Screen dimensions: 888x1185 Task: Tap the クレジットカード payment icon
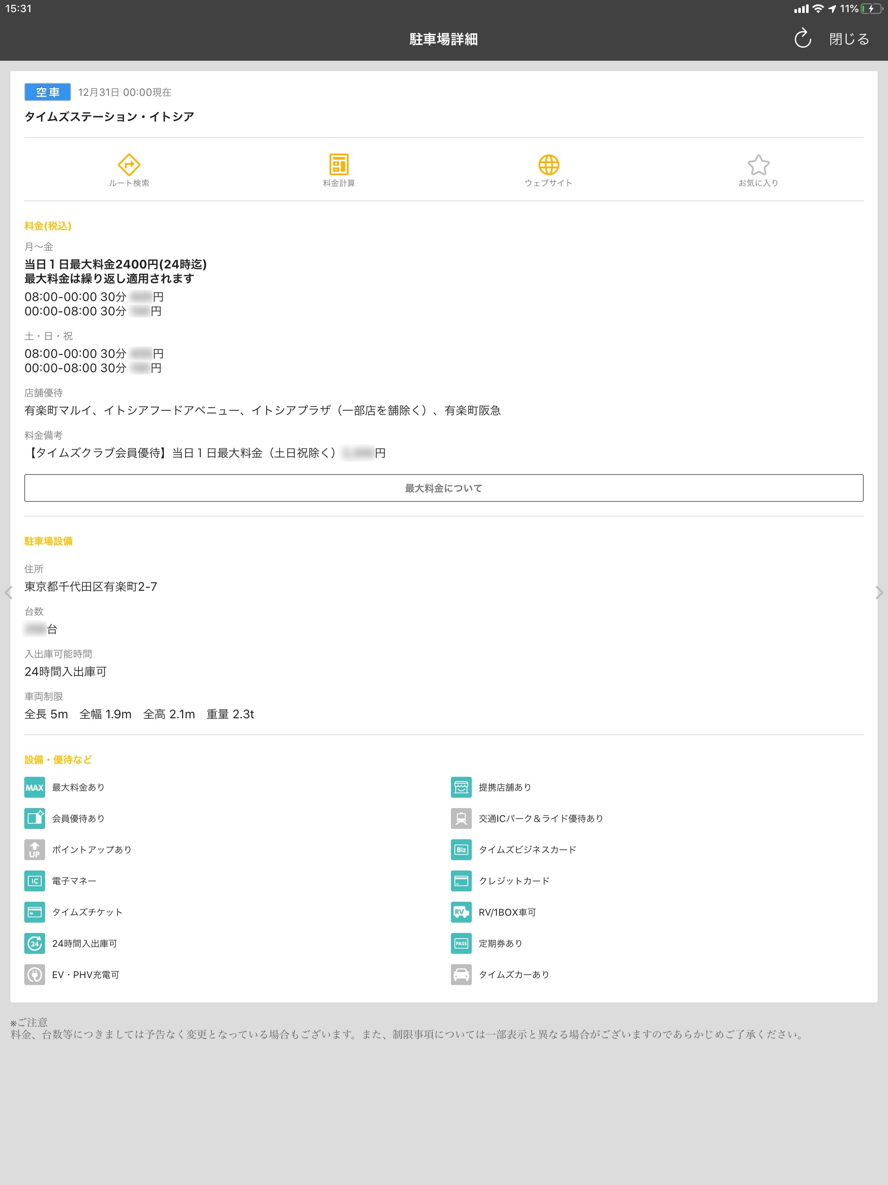[460, 881]
